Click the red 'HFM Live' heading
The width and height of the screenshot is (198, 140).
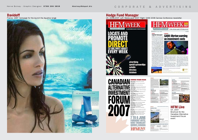(177, 107)
